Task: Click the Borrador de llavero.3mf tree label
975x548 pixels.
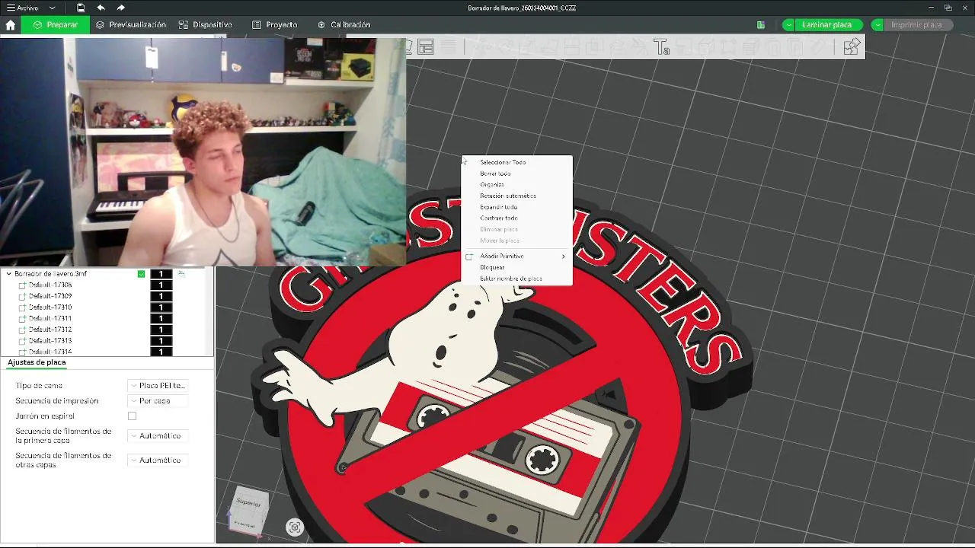Action: (x=50, y=274)
